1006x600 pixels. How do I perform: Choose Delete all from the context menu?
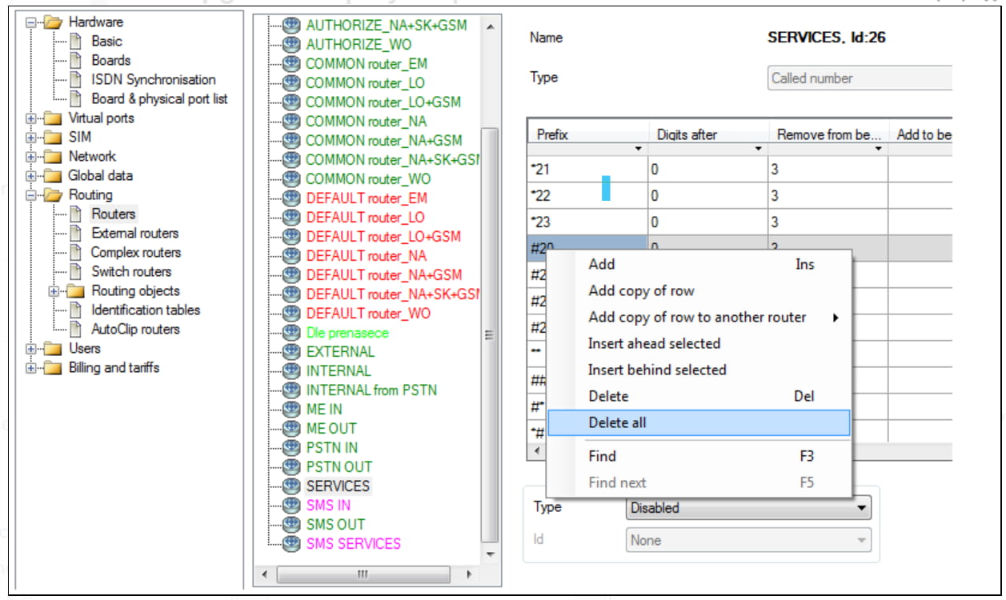(699, 422)
